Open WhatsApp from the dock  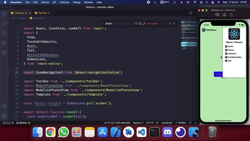click(x=63, y=132)
